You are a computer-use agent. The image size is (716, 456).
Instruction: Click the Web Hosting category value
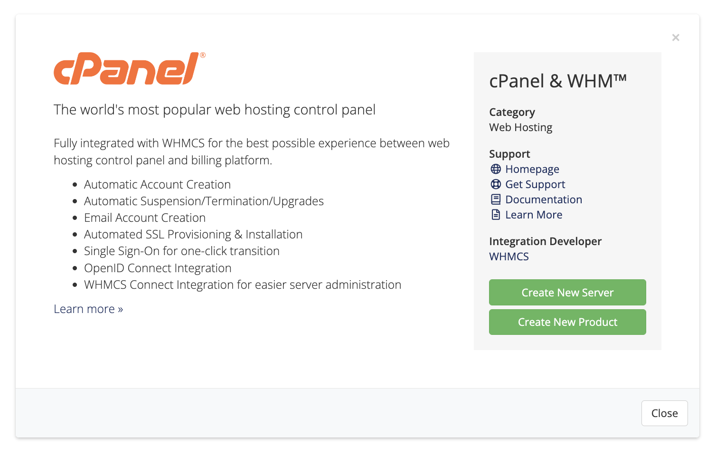click(521, 127)
